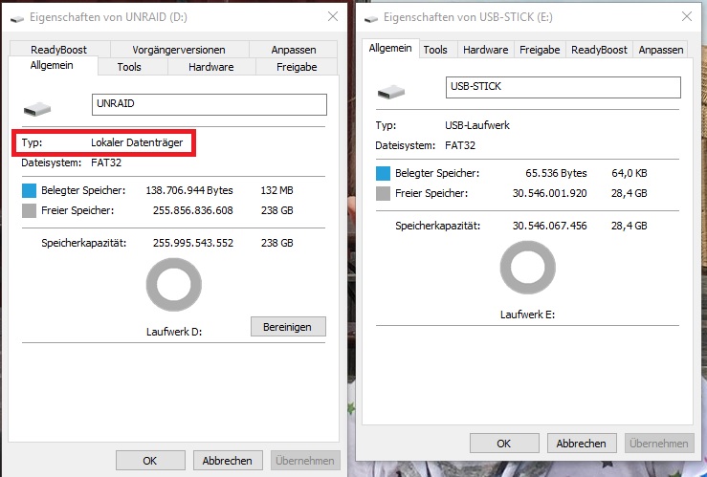The height and width of the screenshot is (477, 707).
Task: Click the '30.546.067.456' capacity value
Action: [550, 226]
